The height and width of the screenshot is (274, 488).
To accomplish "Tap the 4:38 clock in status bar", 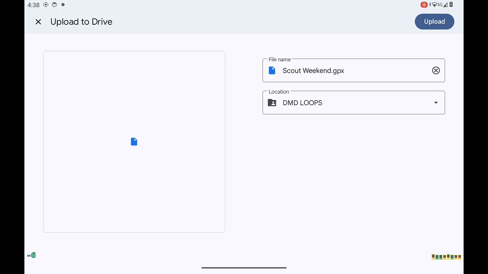I will (x=34, y=5).
